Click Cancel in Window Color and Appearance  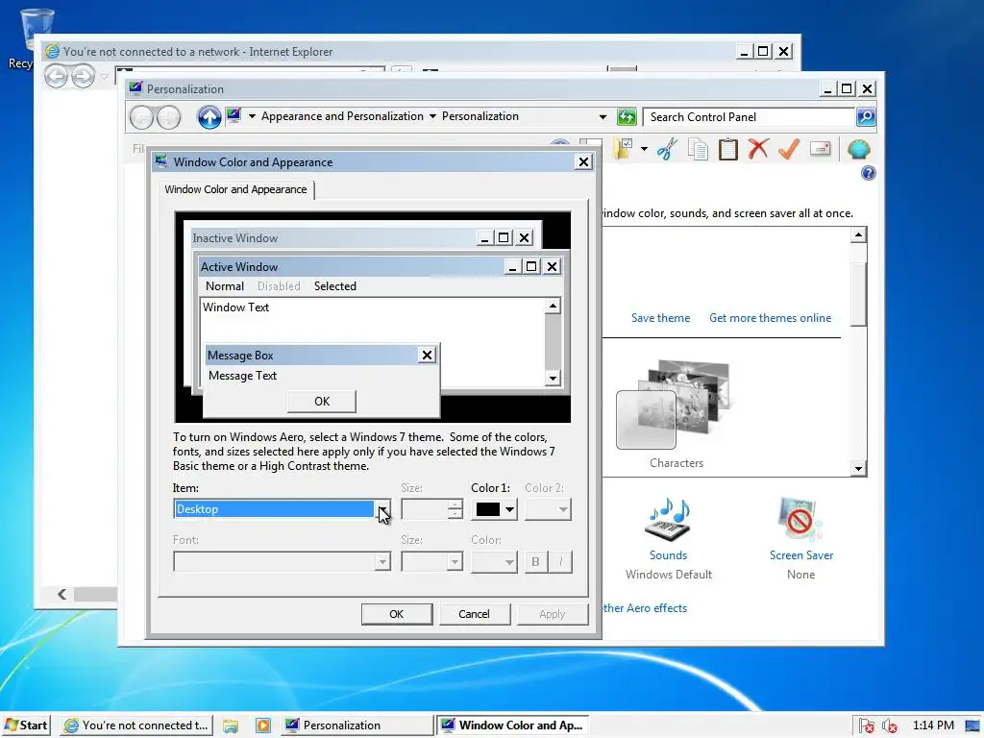pyautogui.click(x=474, y=614)
